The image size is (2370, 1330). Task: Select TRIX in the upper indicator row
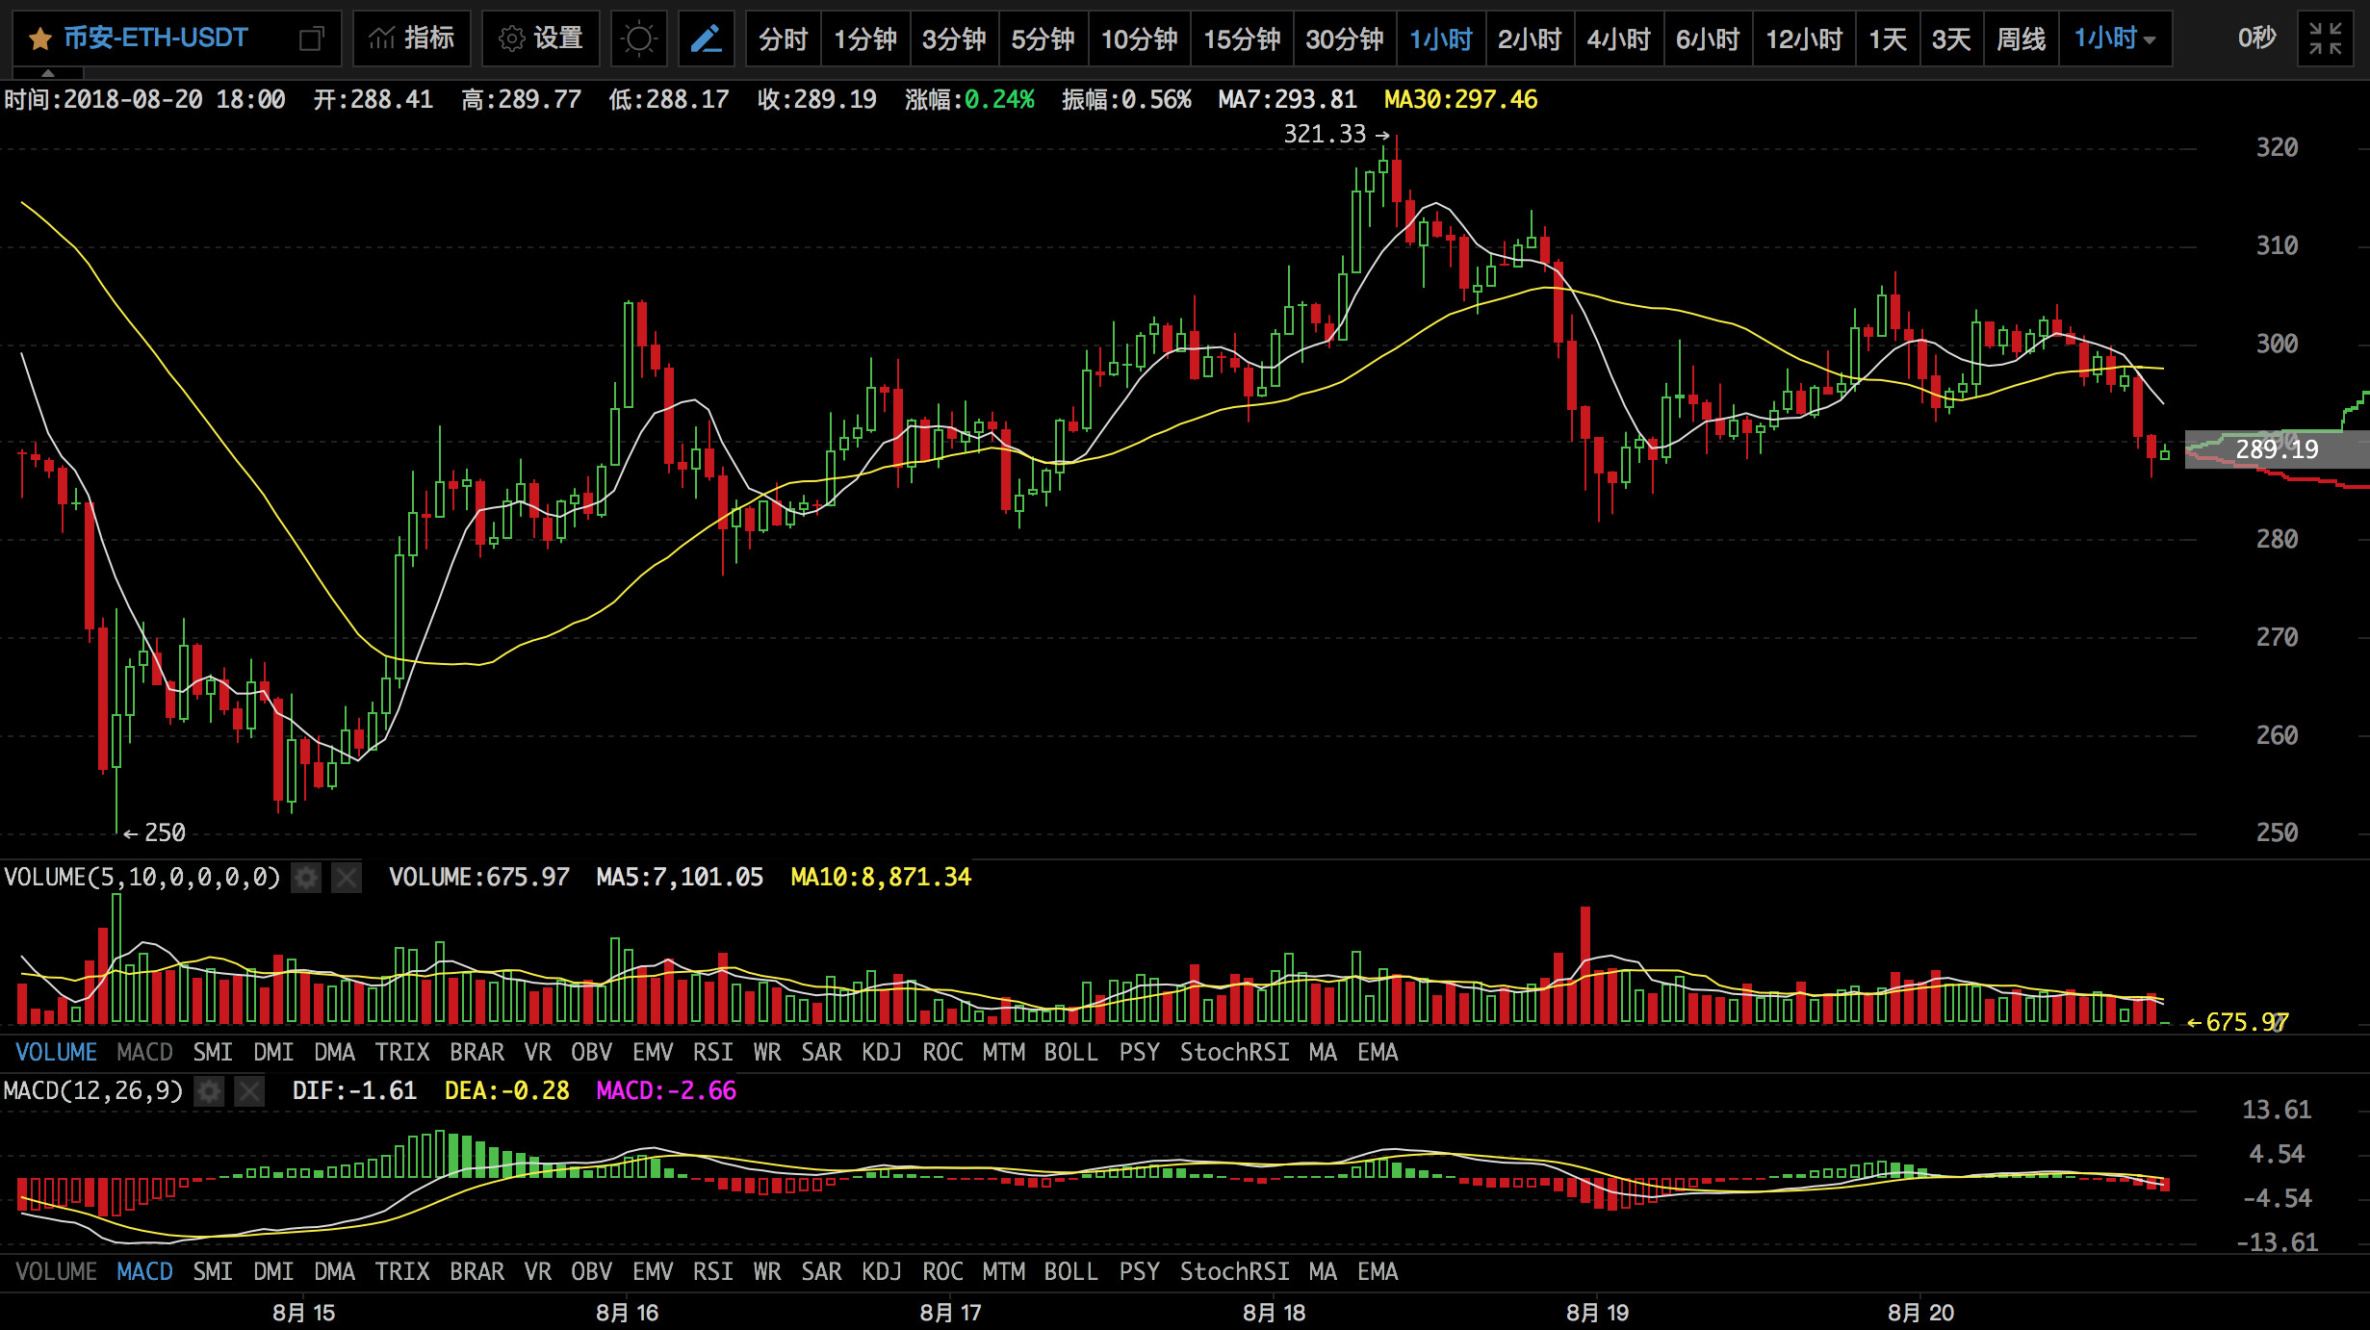[402, 1052]
